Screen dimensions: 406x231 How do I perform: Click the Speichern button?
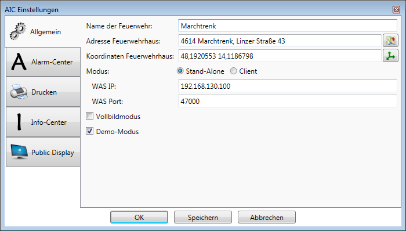[x=203, y=217]
